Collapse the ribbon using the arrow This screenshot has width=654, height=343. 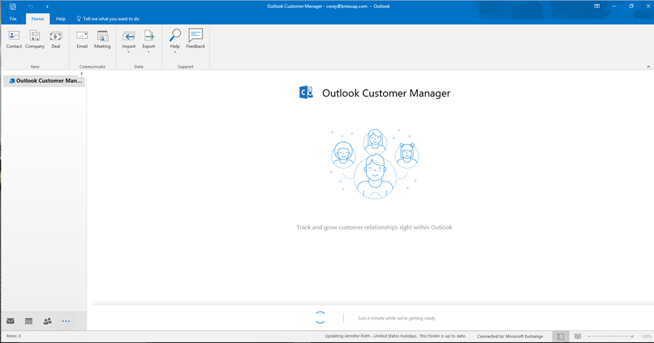pyautogui.click(x=648, y=66)
